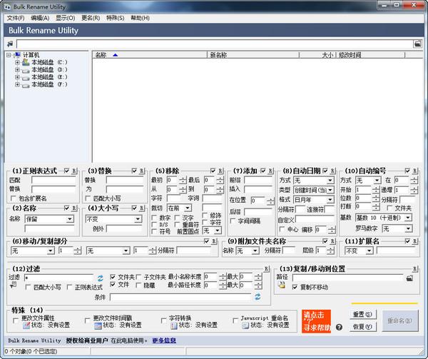Open 大小写 dropdown showing 不变
428x359 pixels.
[113, 219]
